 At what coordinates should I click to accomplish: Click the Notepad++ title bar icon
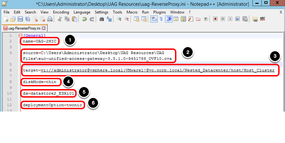(4, 4)
